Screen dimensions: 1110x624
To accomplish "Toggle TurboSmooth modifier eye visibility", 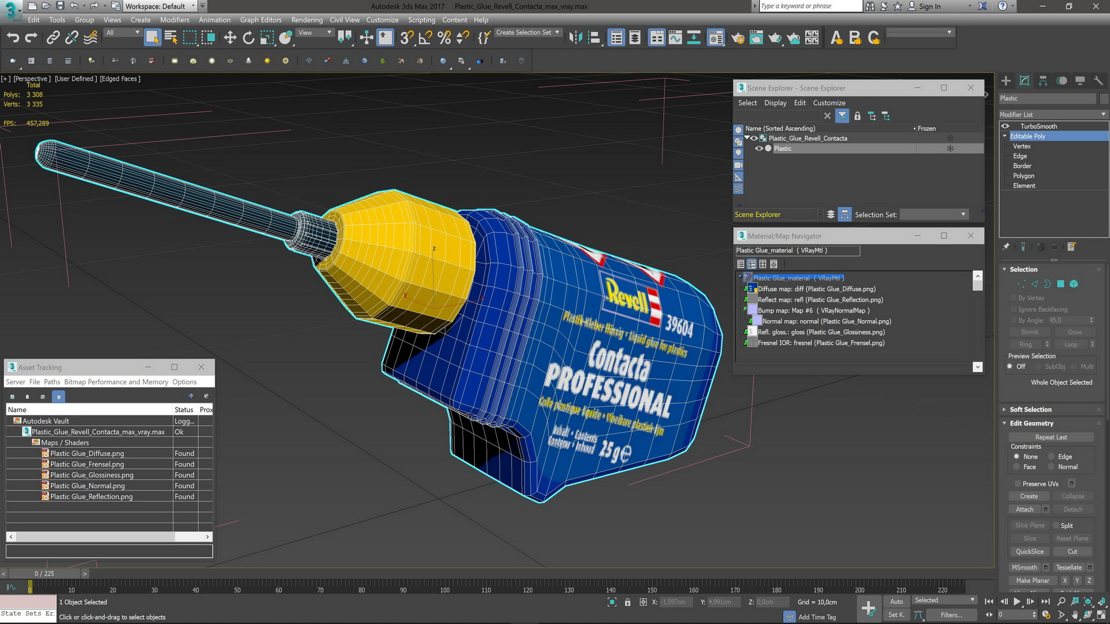I will (1005, 126).
